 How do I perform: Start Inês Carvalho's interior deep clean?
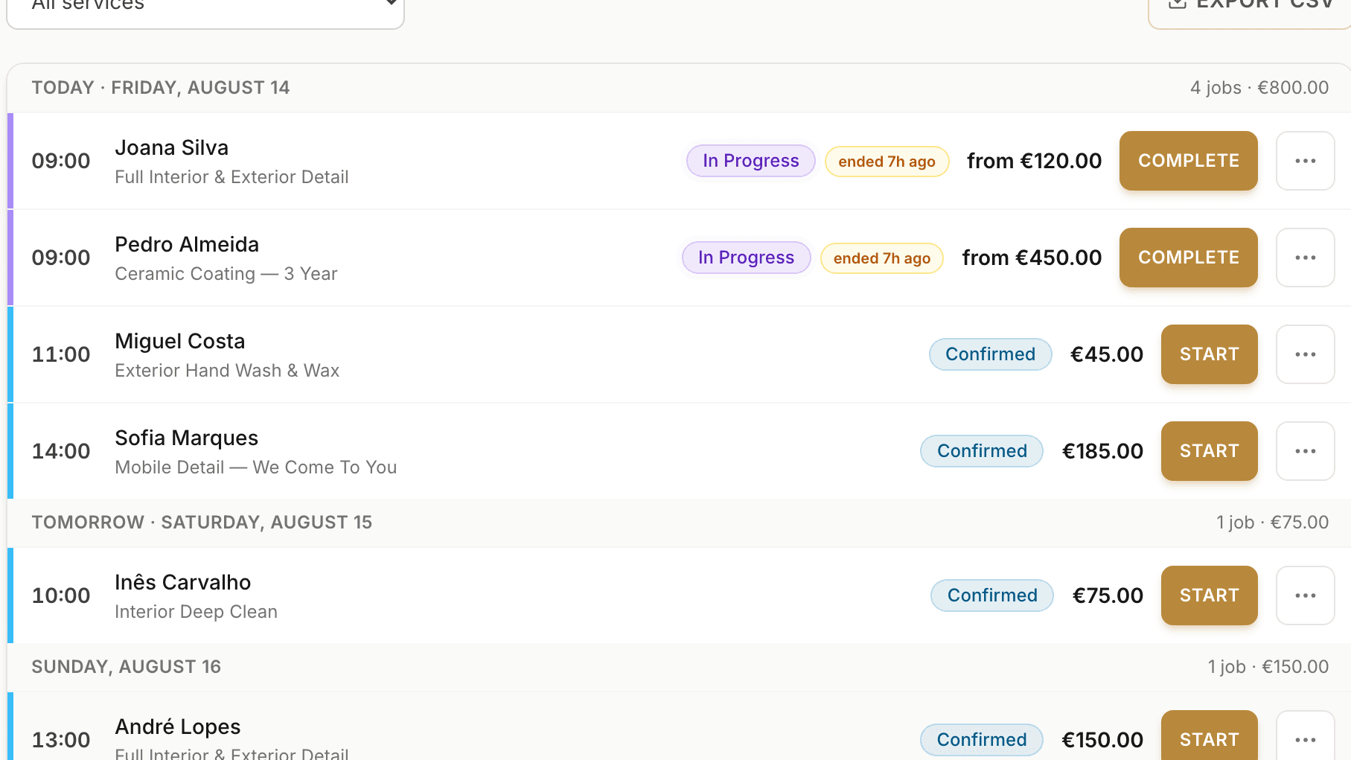1209,595
